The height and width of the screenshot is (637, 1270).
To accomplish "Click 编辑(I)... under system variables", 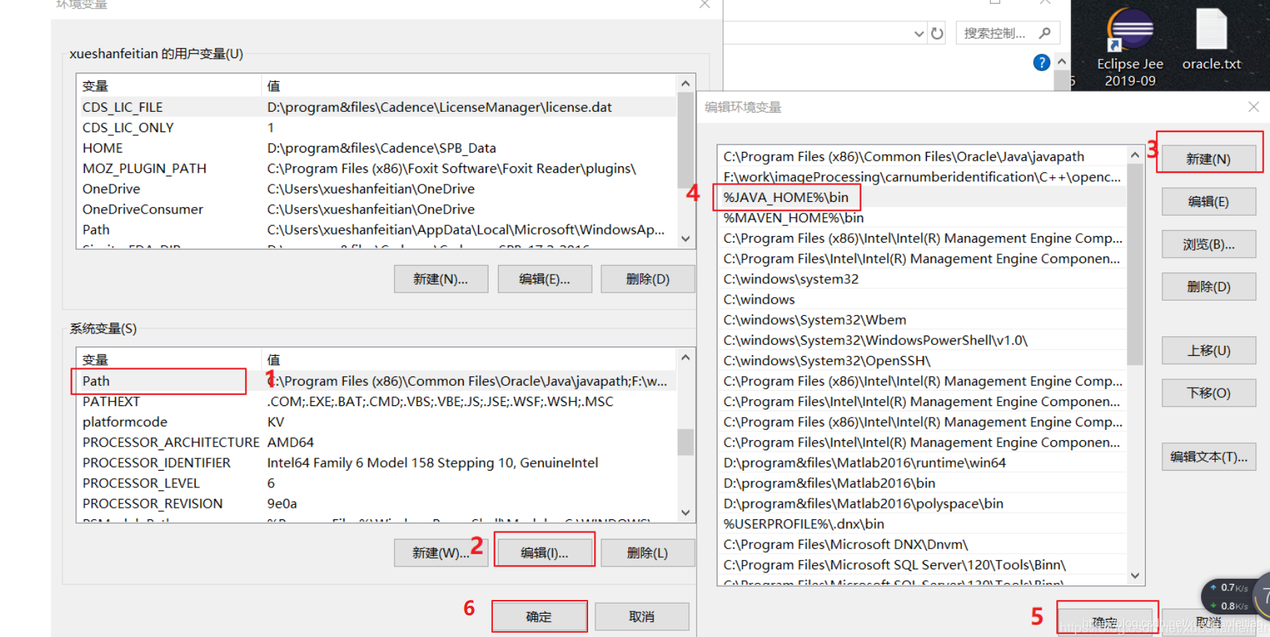I will [x=544, y=553].
